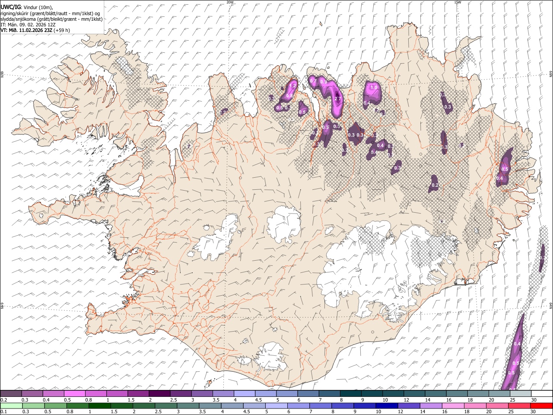This screenshot has width=553, height=415.
Task: Click the '2.7' snowfall maximum label on map
Action: click(338, 99)
